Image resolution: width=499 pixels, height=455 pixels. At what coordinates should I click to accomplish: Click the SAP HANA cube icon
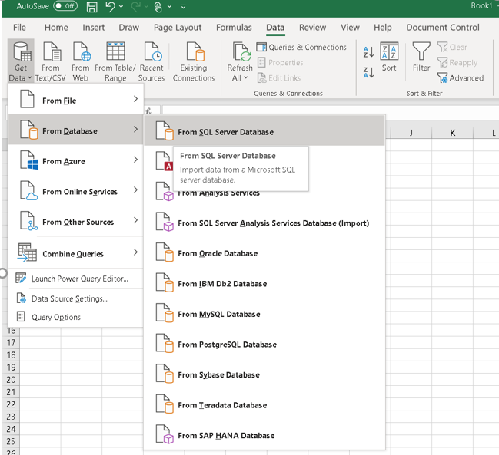click(x=168, y=439)
